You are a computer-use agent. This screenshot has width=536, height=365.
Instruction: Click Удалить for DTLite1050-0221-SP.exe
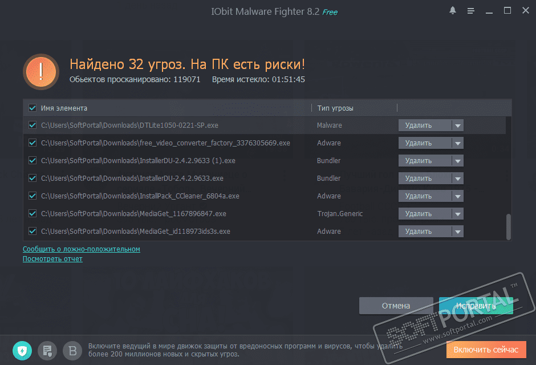[x=425, y=125]
